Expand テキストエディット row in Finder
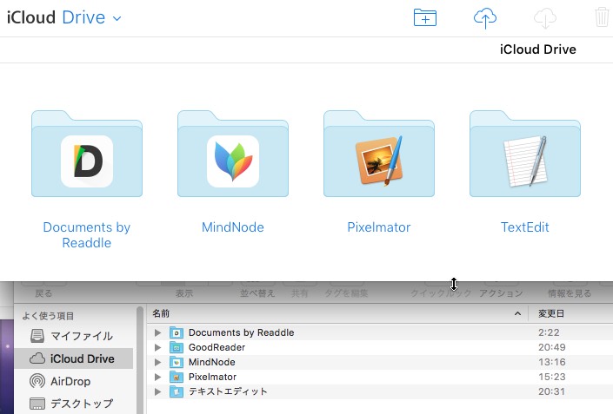The width and height of the screenshot is (613, 414). 157,391
